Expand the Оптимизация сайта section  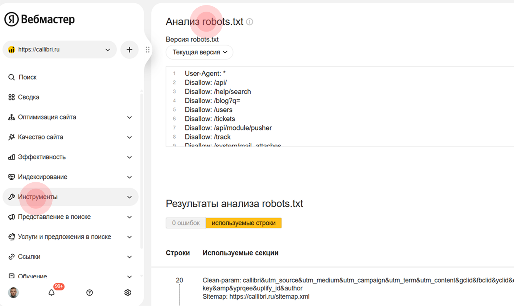tap(129, 117)
